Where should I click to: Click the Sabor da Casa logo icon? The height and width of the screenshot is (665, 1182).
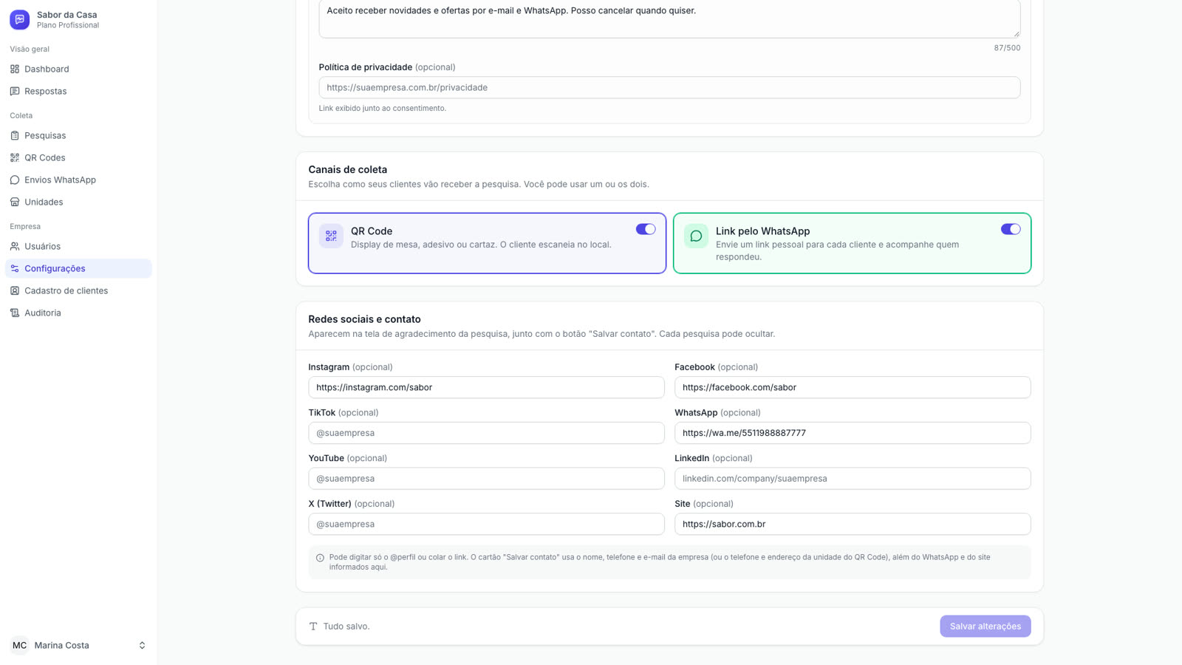point(20,20)
